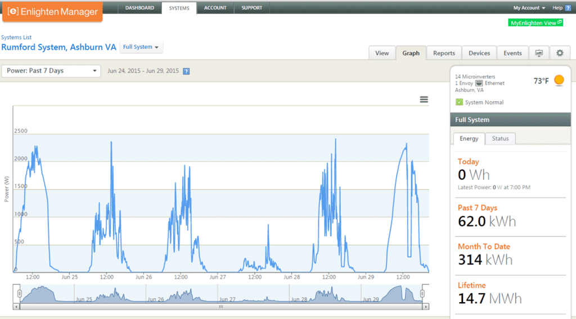Click the sunny weather icon

point(559,80)
